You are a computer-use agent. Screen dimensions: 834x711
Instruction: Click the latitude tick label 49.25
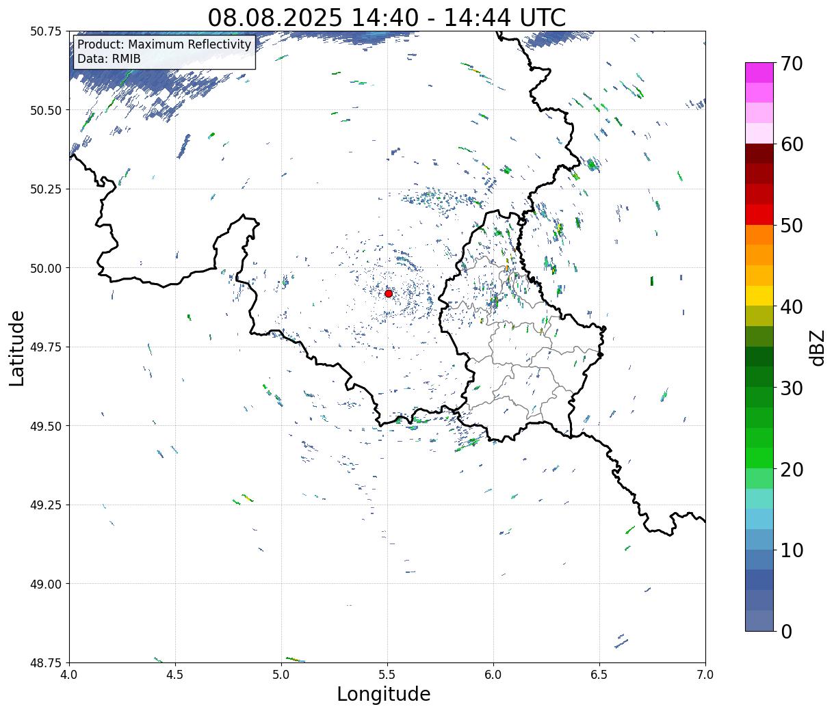(x=46, y=505)
